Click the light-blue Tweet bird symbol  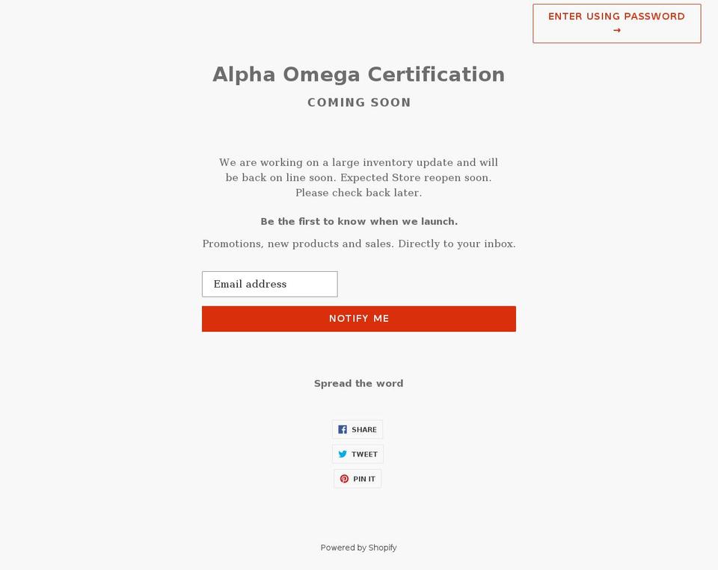(343, 453)
